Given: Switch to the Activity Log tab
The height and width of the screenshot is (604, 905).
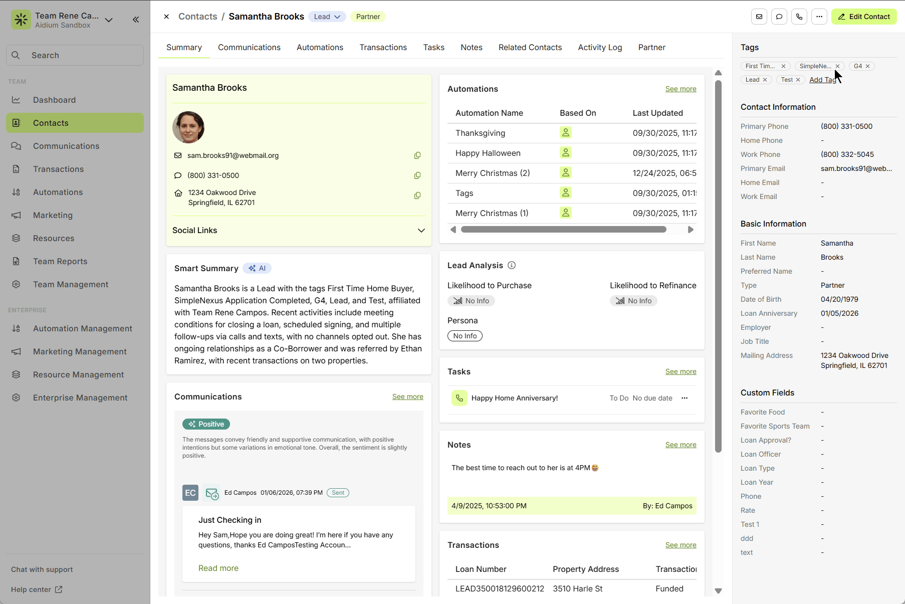Looking at the screenshot, I should click(600, 47).
